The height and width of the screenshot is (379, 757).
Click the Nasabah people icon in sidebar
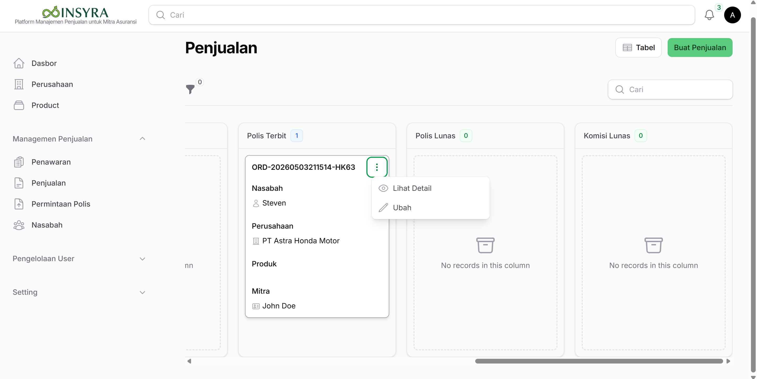19,225
